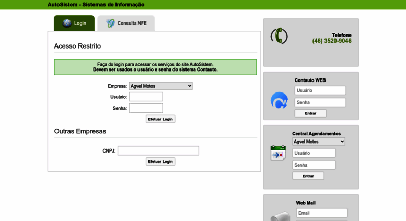Screen dimensions: 406x221
Task: Open the Consulta NFE tab
Action: click(x=126, y=24)
